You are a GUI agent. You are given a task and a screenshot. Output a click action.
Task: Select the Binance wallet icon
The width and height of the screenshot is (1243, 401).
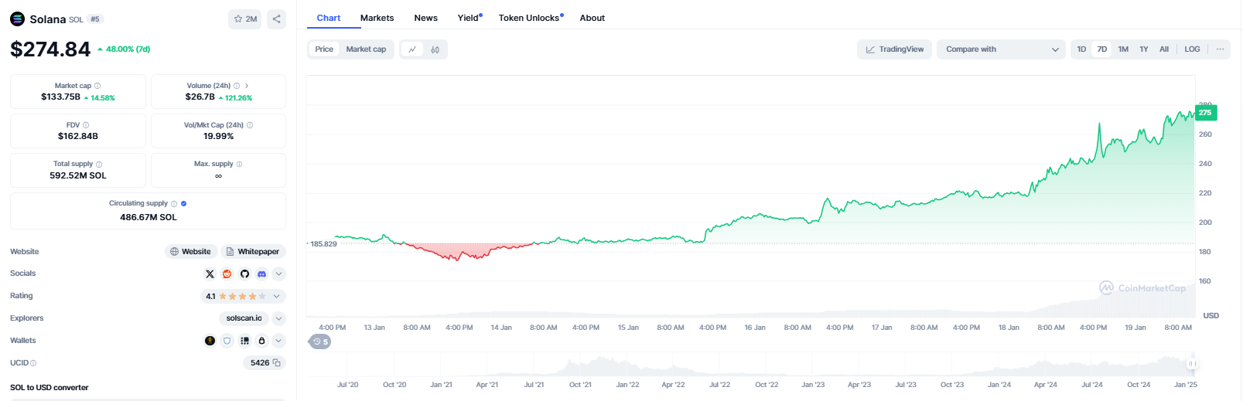pyautogui.click(x=210, y=341)
